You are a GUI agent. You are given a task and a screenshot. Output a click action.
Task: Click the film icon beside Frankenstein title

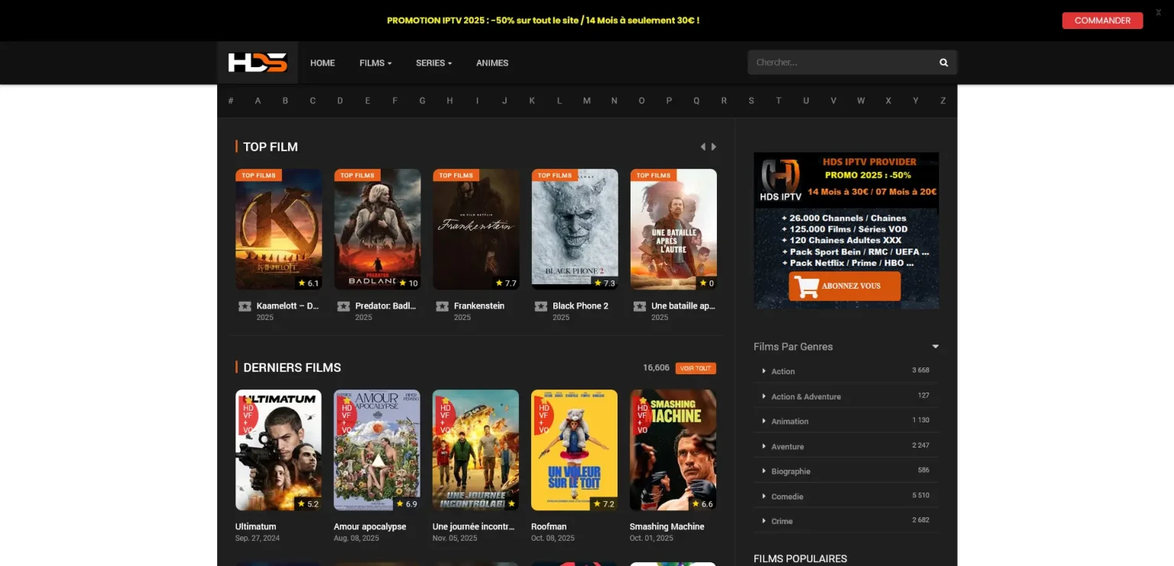(442, 306)
